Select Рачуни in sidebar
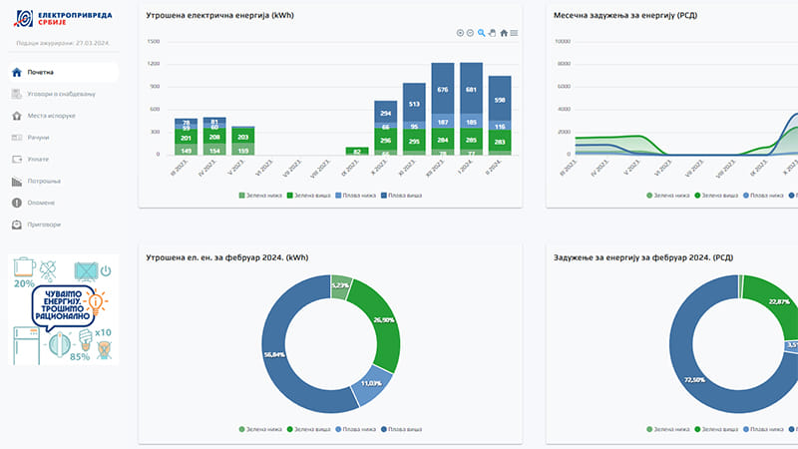The image size is (798, 449). (38, 138)
